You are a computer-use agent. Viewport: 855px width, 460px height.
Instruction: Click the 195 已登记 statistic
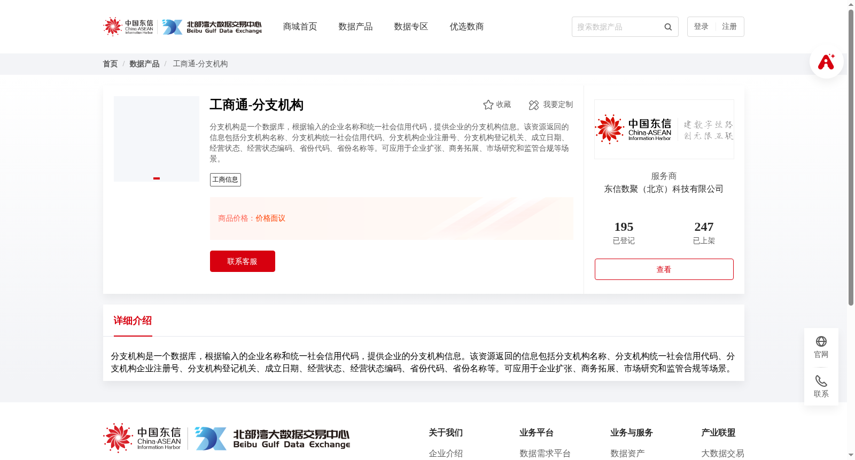point(624,233)
